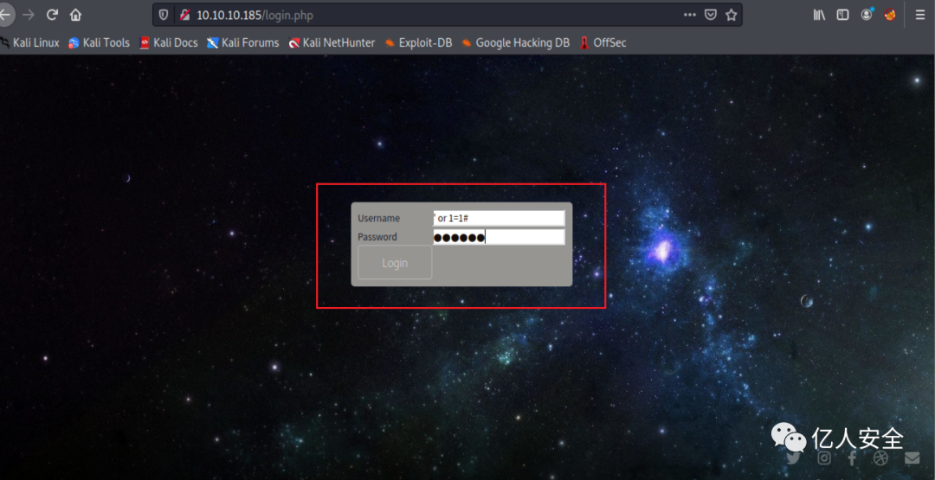
Task: Open Kali NetHunter bookmark
Action: pyautogui.click(x=332, y=43)
